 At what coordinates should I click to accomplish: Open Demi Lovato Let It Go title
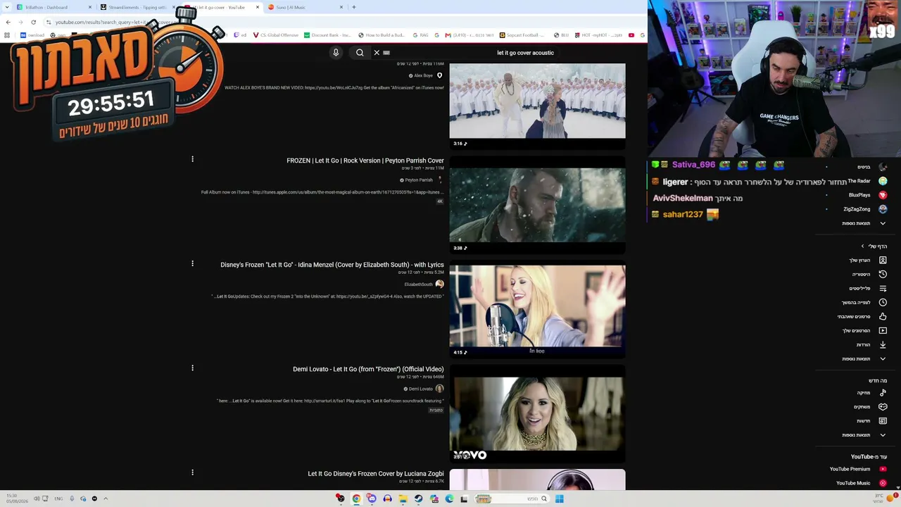pyautogui.click(x=368, y=369)
